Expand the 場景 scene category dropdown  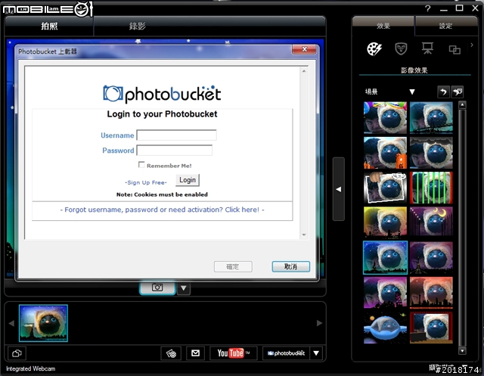click(x=411, y=92)
